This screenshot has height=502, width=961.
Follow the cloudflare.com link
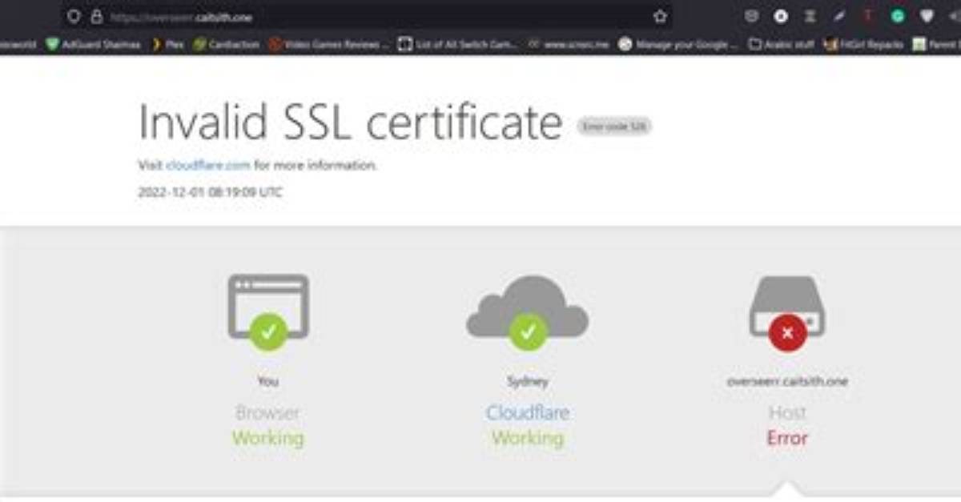(x=208, y=166)
